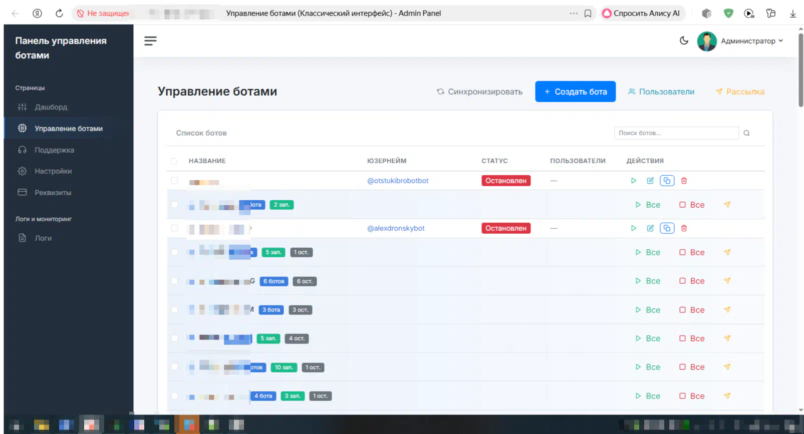This screenshot has width=804, height=434.
Task: Go to Логи in sidebar
Action: click(43, 238)
